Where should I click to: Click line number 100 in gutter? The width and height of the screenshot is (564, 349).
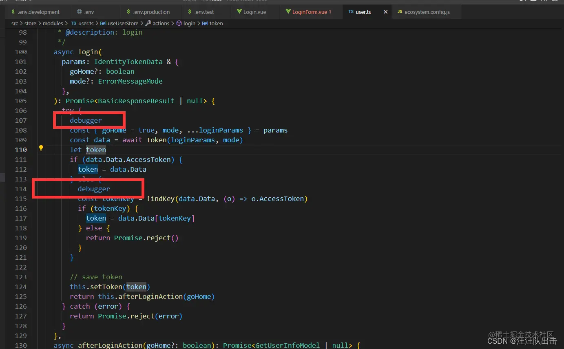coord(21,52)
